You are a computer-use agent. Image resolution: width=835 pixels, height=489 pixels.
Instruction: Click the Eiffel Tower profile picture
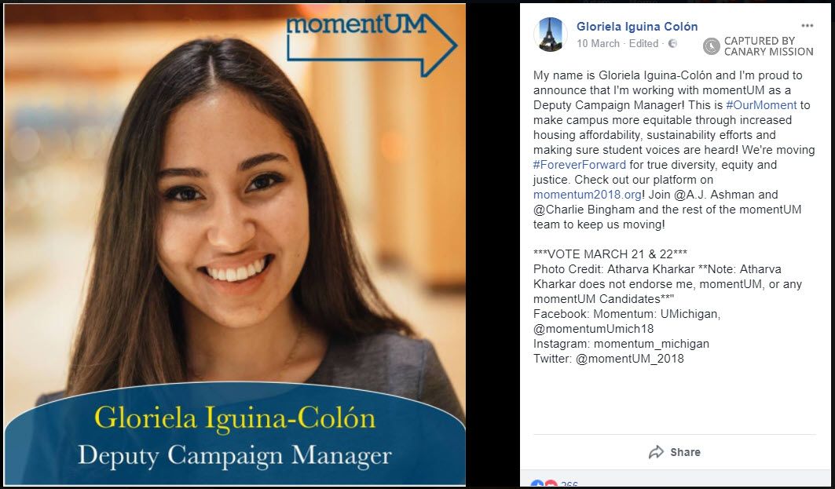(550, 35)
